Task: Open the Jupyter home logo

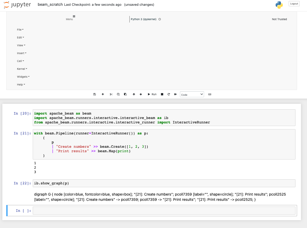Action: point(17,4)
